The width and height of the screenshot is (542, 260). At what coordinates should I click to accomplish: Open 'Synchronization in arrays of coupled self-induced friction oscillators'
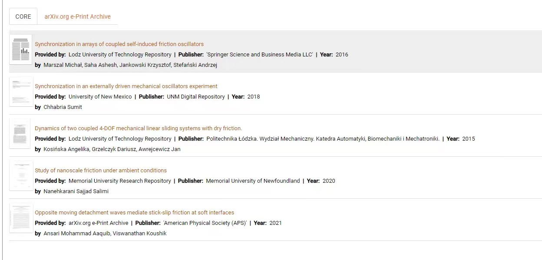click(x=119, y=44)
